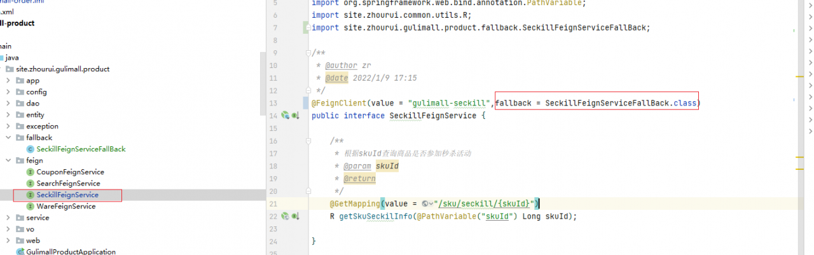Select GulimallProductApplication file name
This screenshot has height=255, width=814.
pos(71,252)
